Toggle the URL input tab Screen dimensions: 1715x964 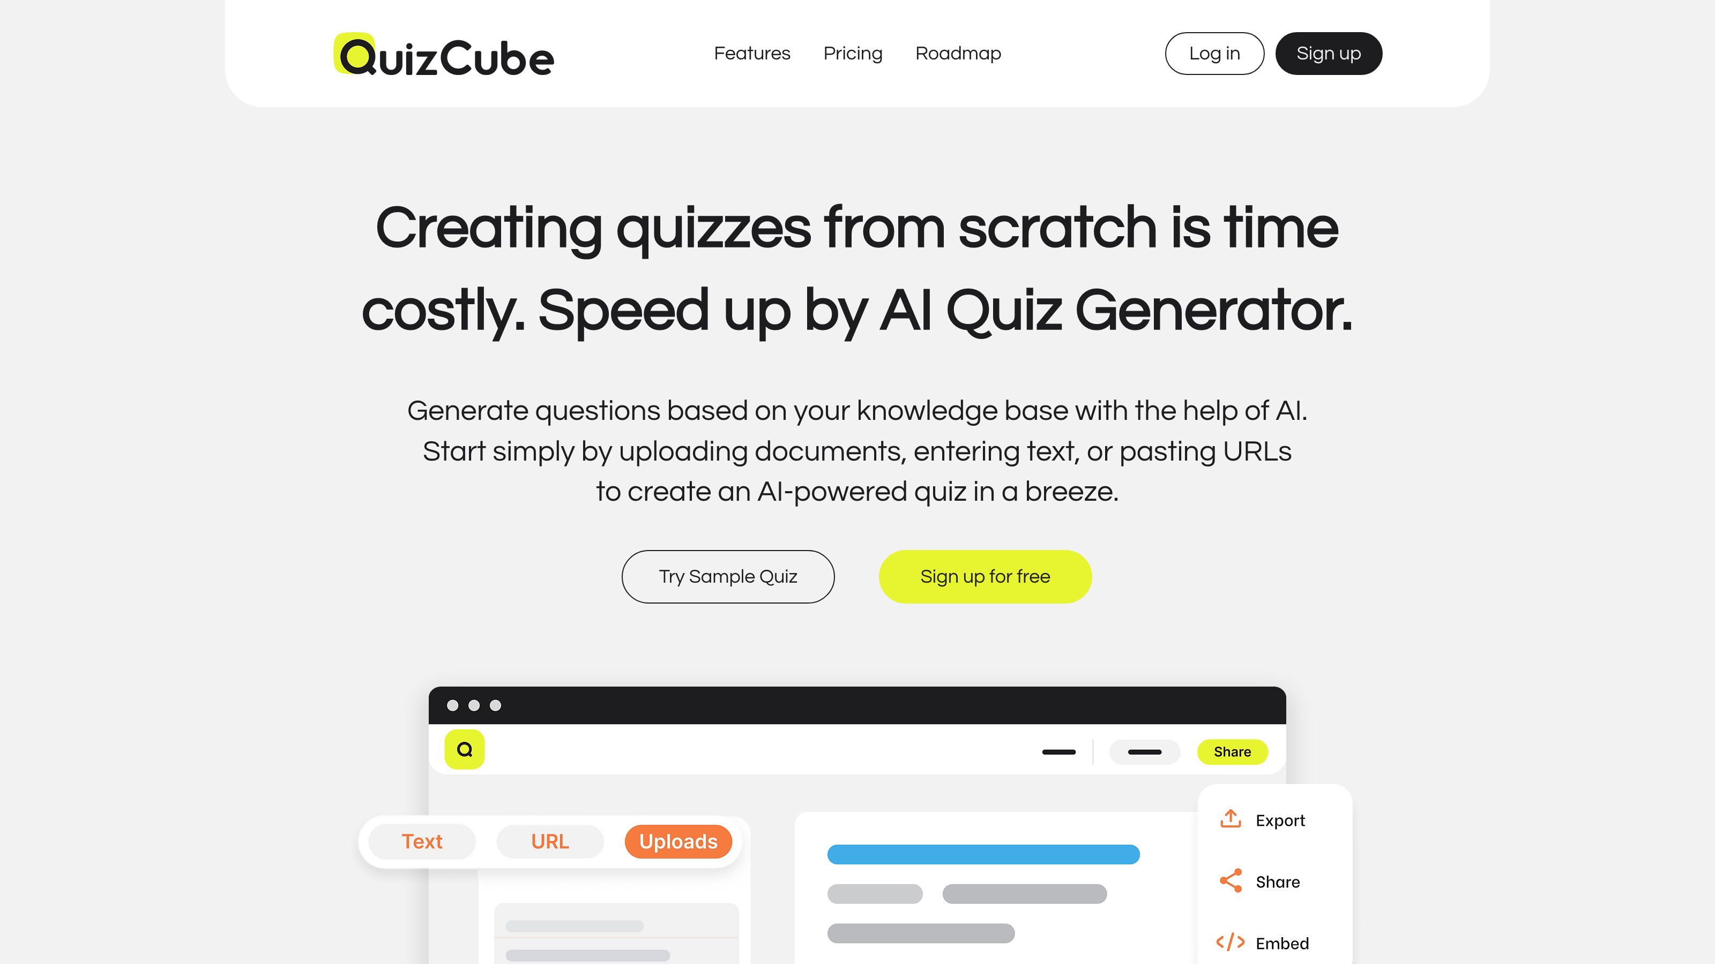coord(549,840)
